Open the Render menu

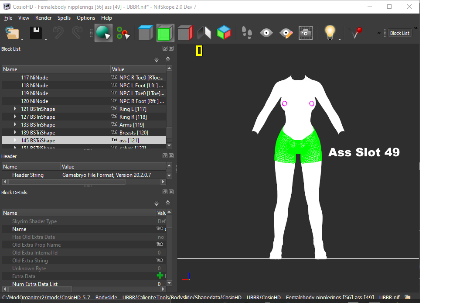pos(43,17)
